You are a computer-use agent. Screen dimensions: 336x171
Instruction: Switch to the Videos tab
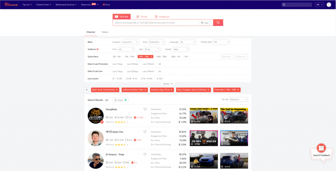coord(105,32)
